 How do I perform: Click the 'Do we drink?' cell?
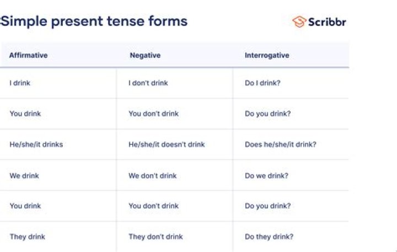coord(267,176)
